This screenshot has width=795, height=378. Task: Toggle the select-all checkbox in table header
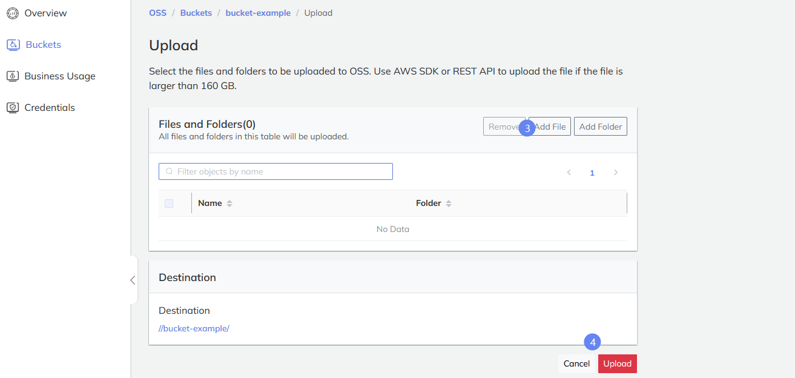169,204
